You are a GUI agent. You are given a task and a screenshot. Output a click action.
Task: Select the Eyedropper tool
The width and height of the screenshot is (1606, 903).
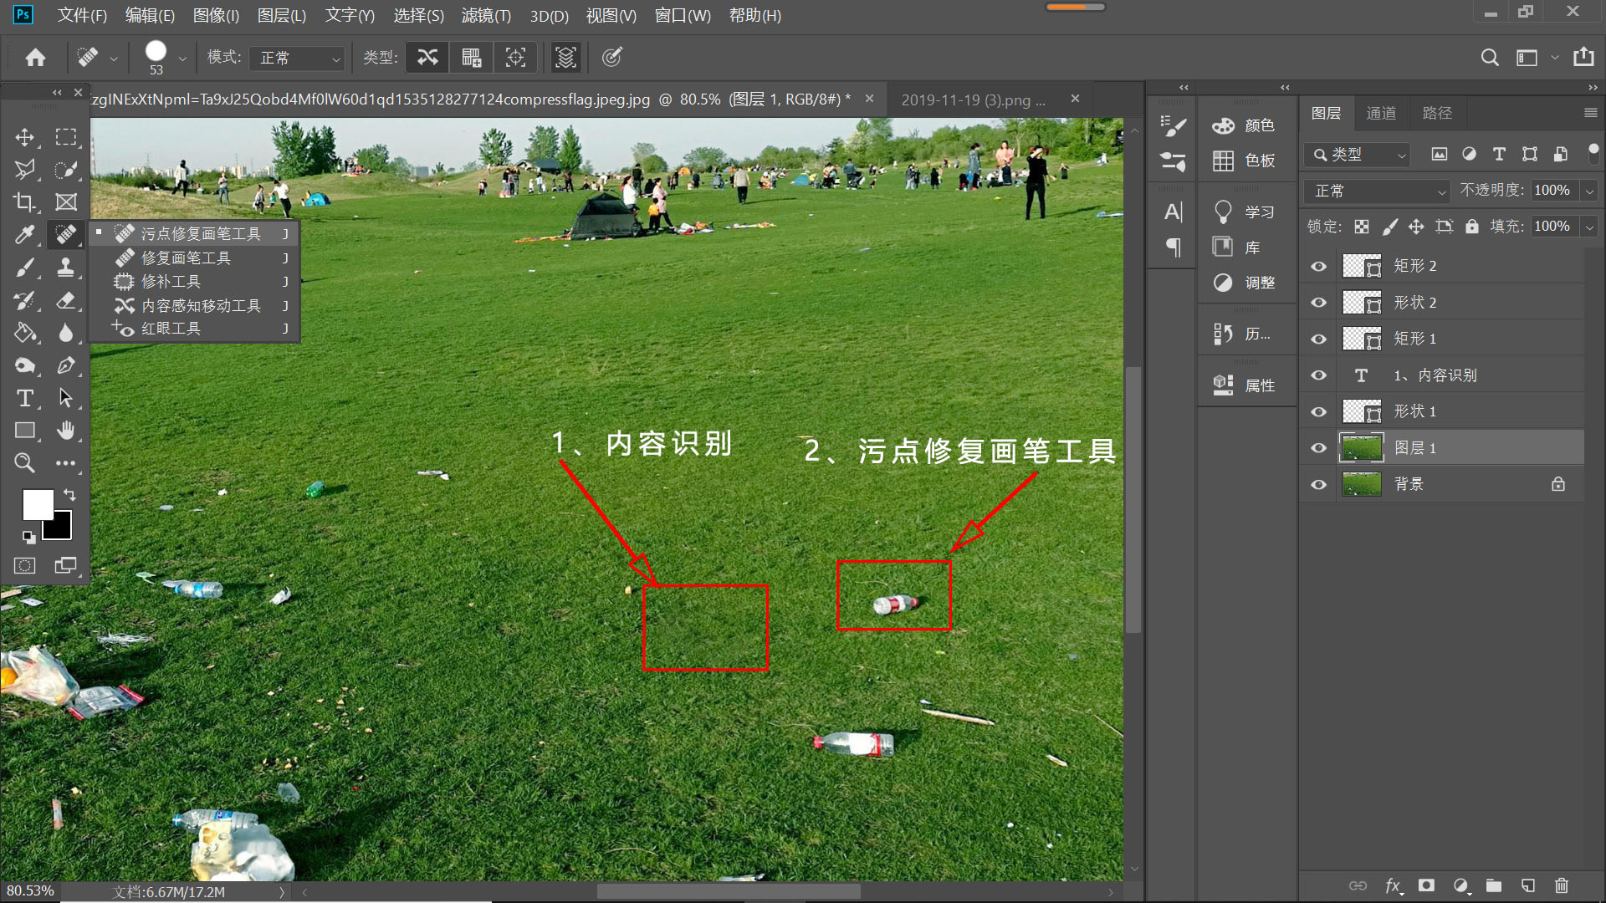click(24, 235)
